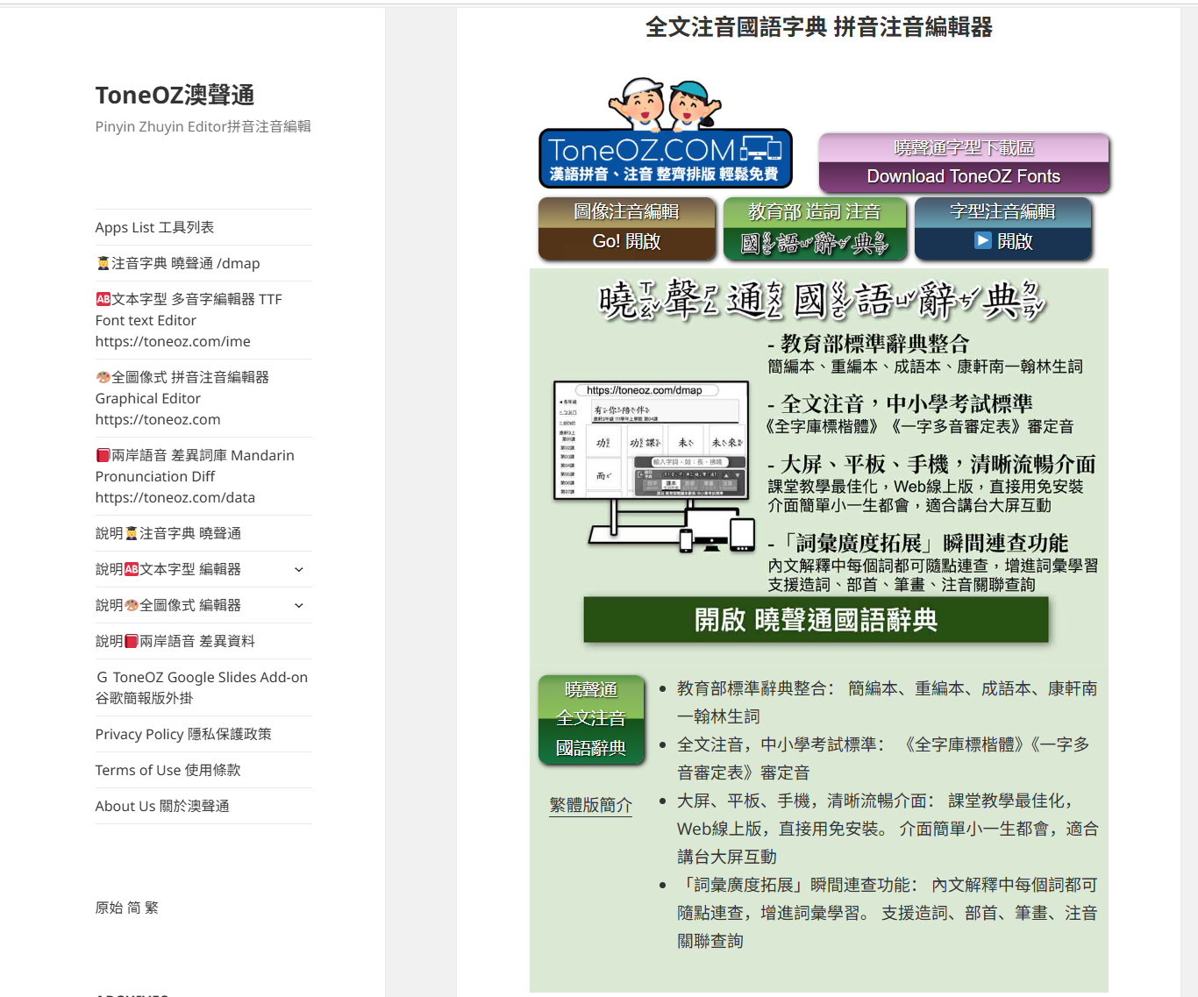This screenshot has width=1198, height=997.
Task: Click the 教育部 造詞 注音 國語辭典 button
Action: pyautogui.click(x=815, y=229)
